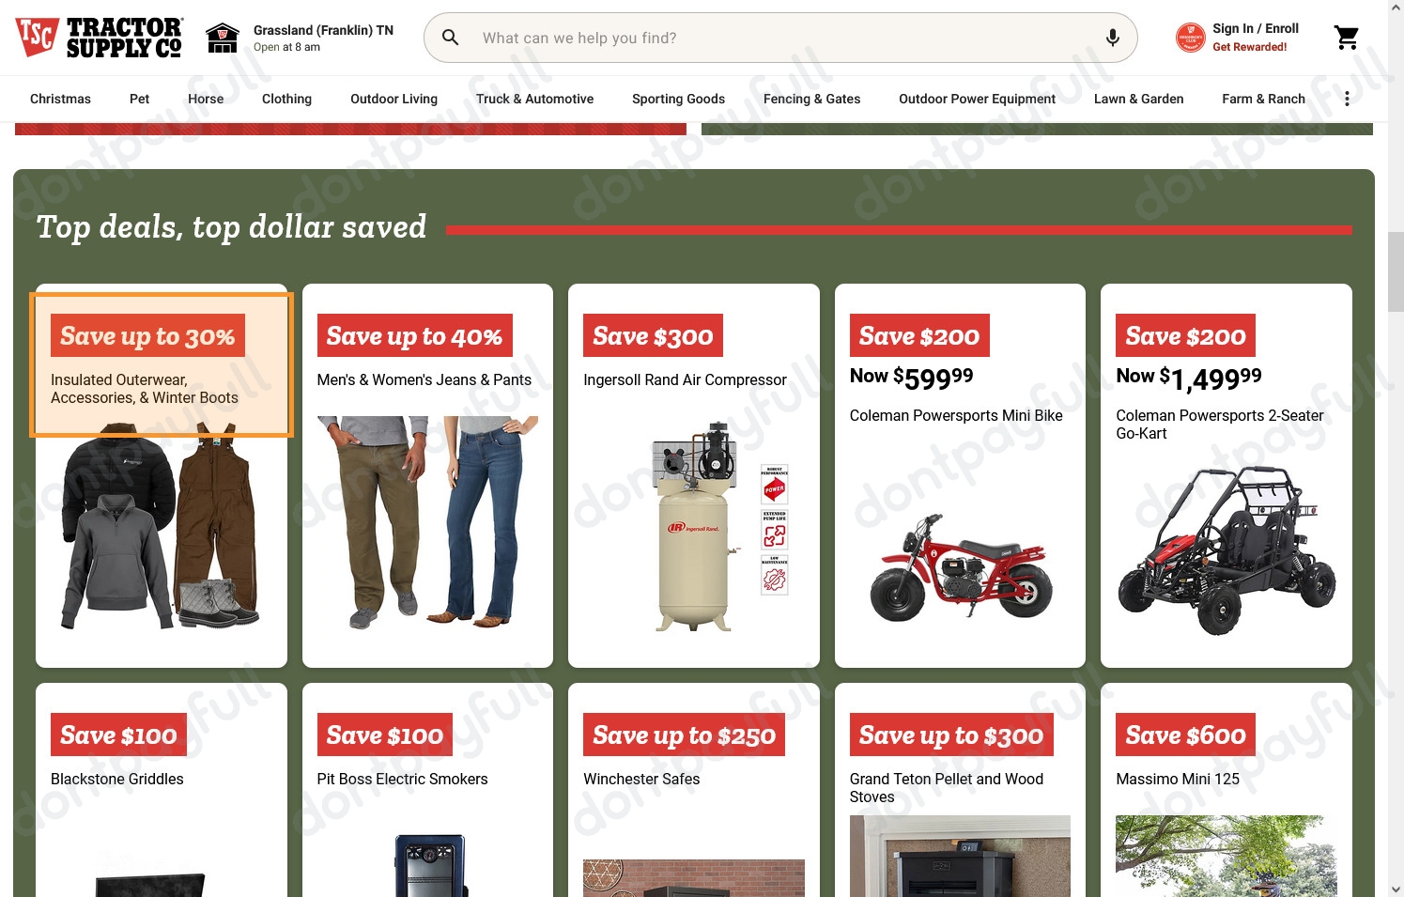Click Now $599.99 mini bike price
Viewport: 1404px width, 897px height.
(911, 378)
